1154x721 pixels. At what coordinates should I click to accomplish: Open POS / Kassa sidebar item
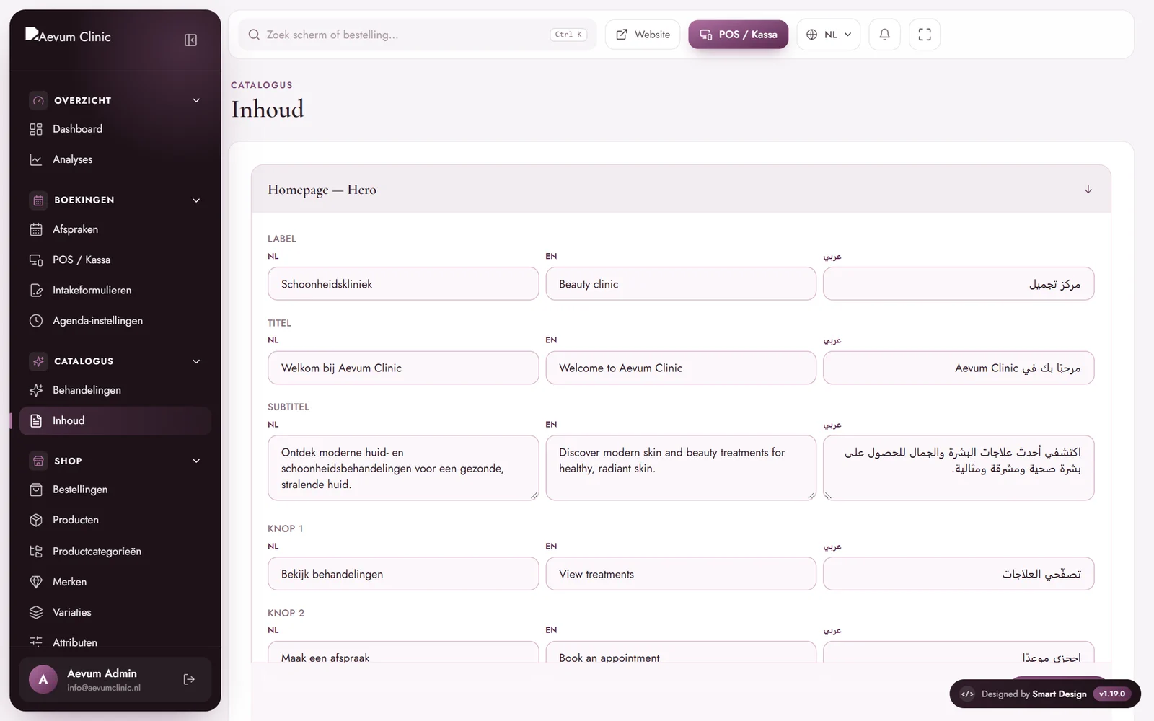(115, 260)
